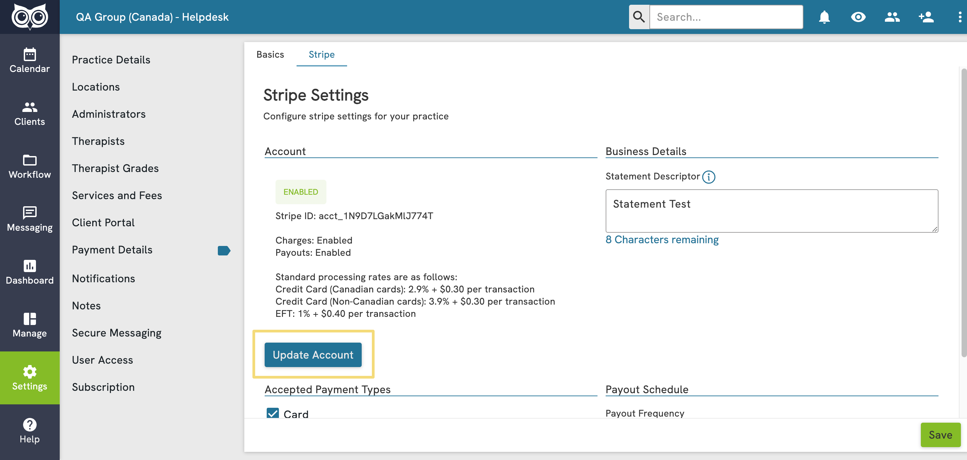The width and height of the screenshot is (967, 460).
Task: Click Statement Descriptor info icon
Action: [x=709, y=177]
